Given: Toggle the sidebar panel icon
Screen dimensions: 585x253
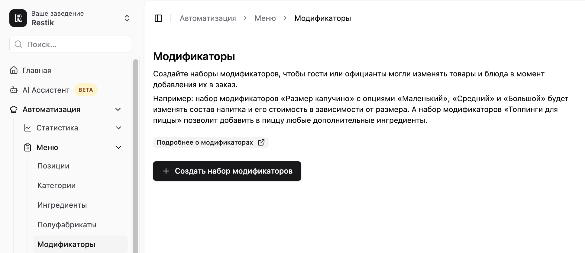Looking at the screenshot, I should point(158,18).
